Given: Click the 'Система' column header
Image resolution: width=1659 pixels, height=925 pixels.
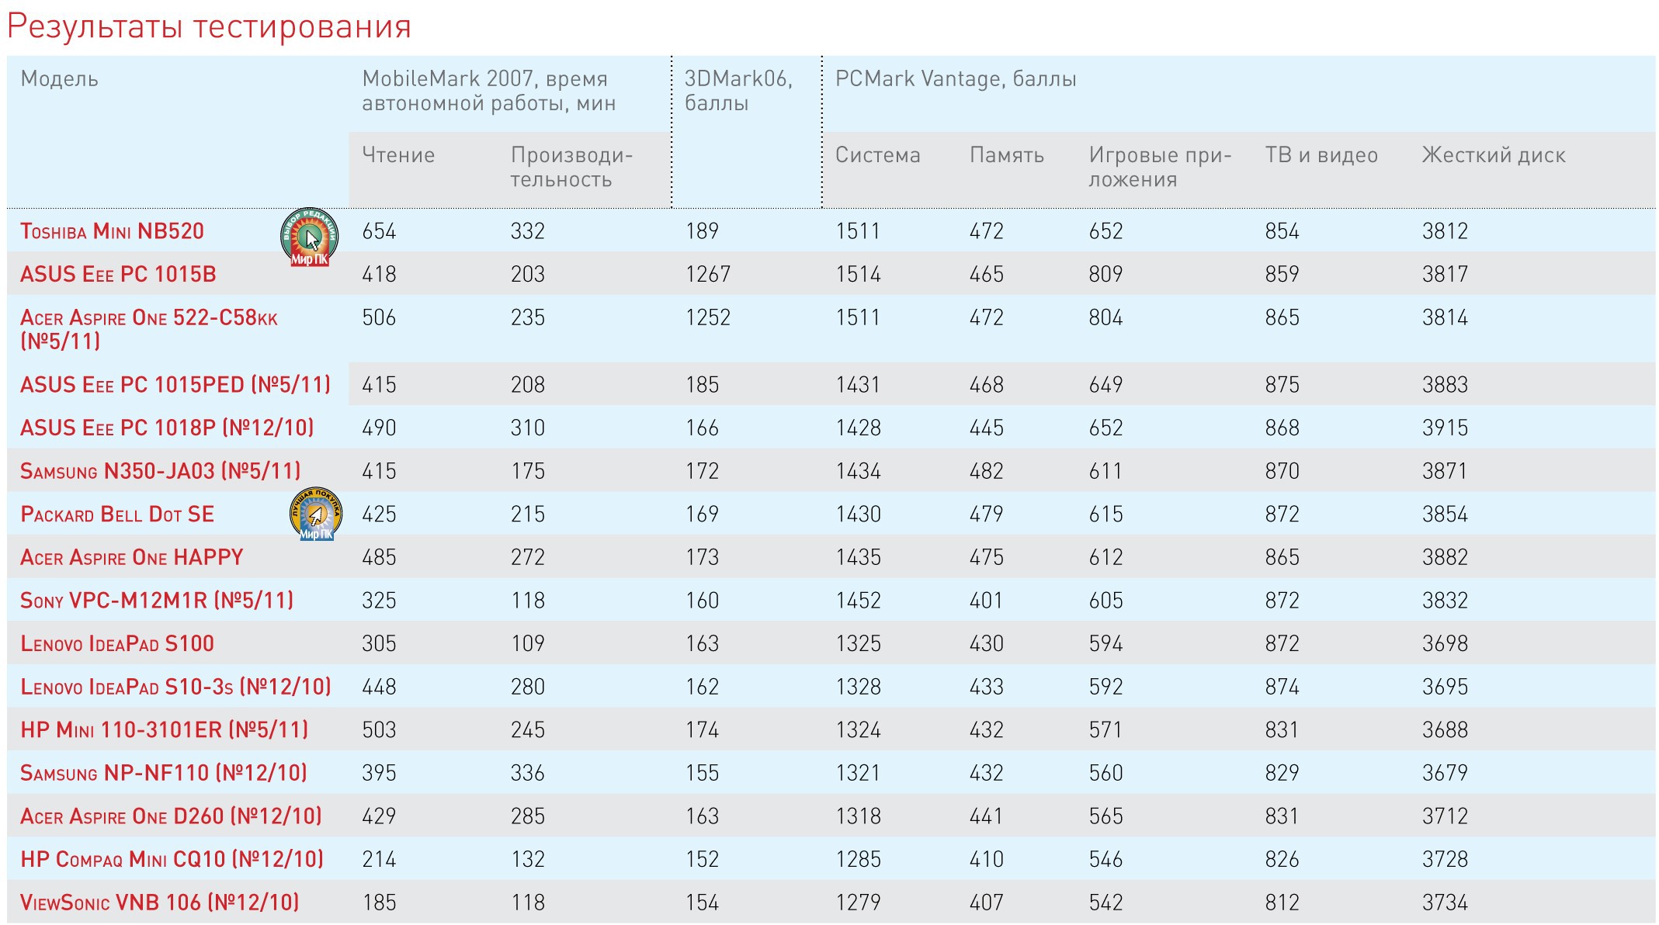Looking at the screenshot, I should click(877, 155).
